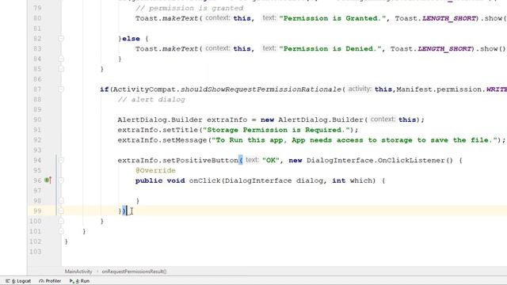Click the "// alert dialog" comment

click(151, 100)
